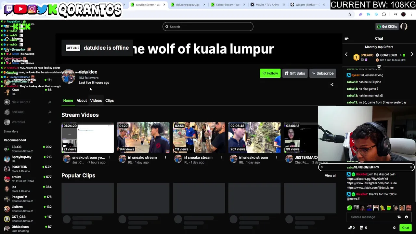
Task: Open options for the 111 views irl sneako stream
Action: [x=221, y=158]
